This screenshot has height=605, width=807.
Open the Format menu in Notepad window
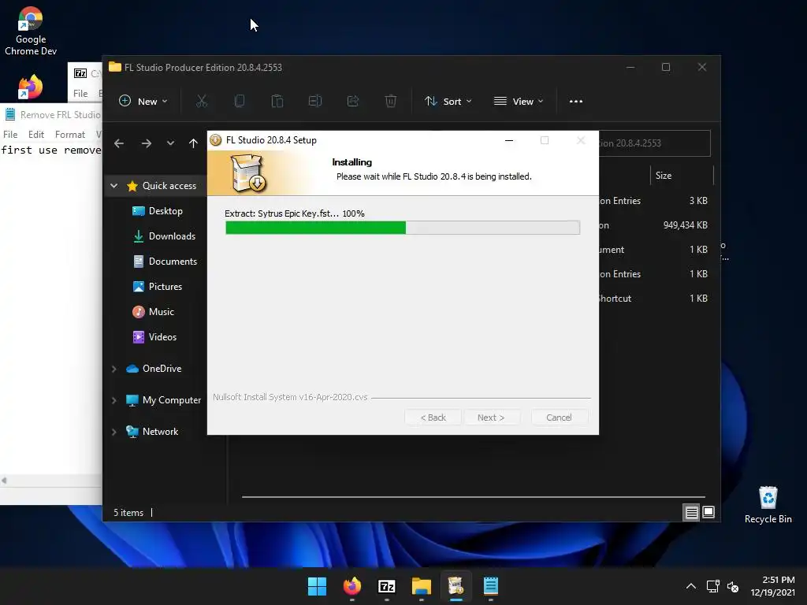(70, 135)
